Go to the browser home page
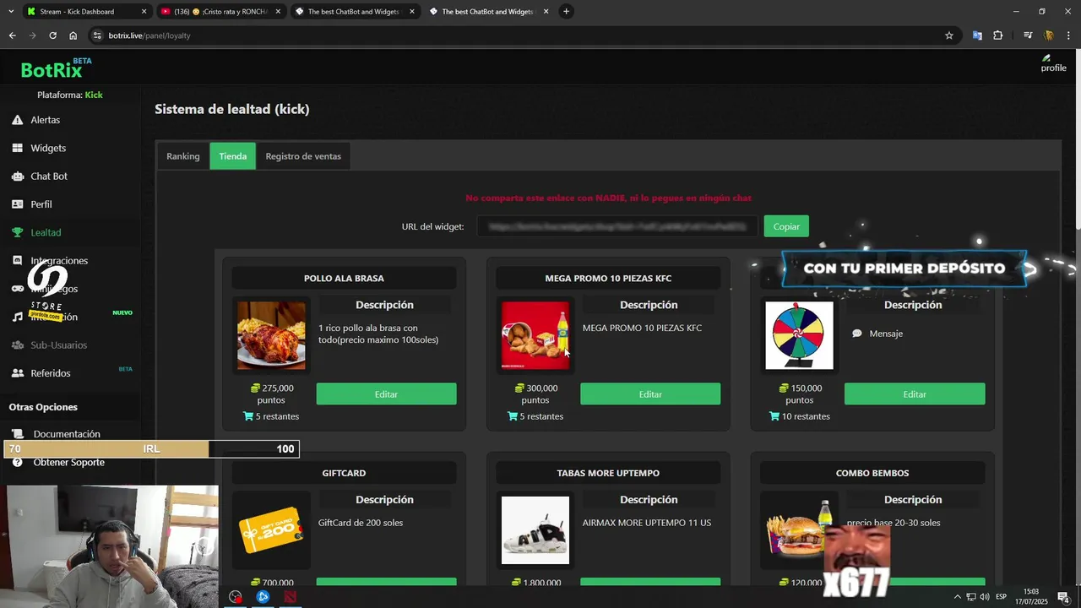This screenshot has width=1081, height=608. pos(73,35)
